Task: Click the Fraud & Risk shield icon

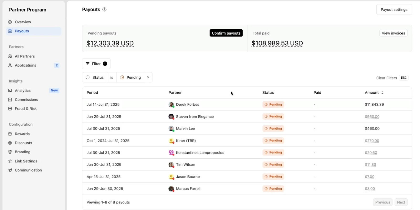Action: pos(10,109)
